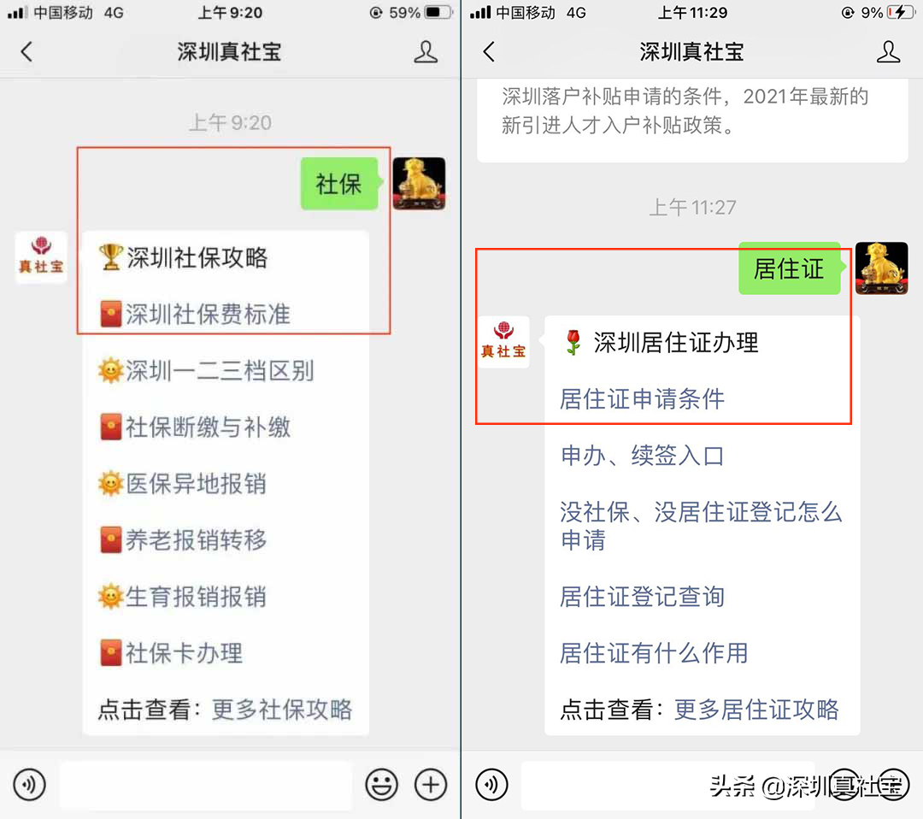Image resolution: width=923 pixels, height=819 pixels.
Task: Tap 更多社保攻略 link
Action: pyautogui.click(x=281, y=710)
